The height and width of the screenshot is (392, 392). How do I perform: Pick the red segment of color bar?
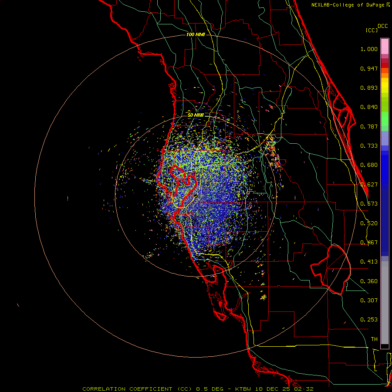coord(385,65)
